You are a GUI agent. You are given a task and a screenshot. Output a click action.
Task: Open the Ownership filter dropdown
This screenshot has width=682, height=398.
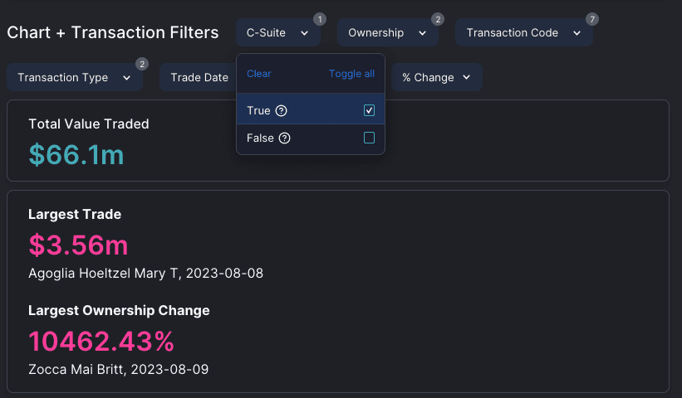pos(388,32)
